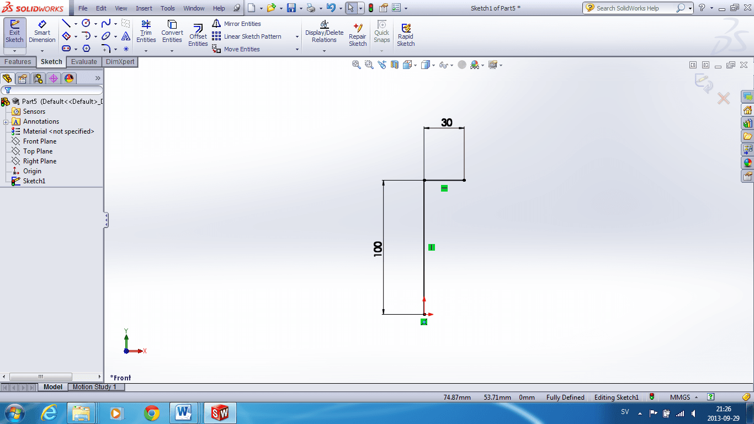Click the Exit Sketch button
This screenshot has width=754, height=424.
(14, 32)
